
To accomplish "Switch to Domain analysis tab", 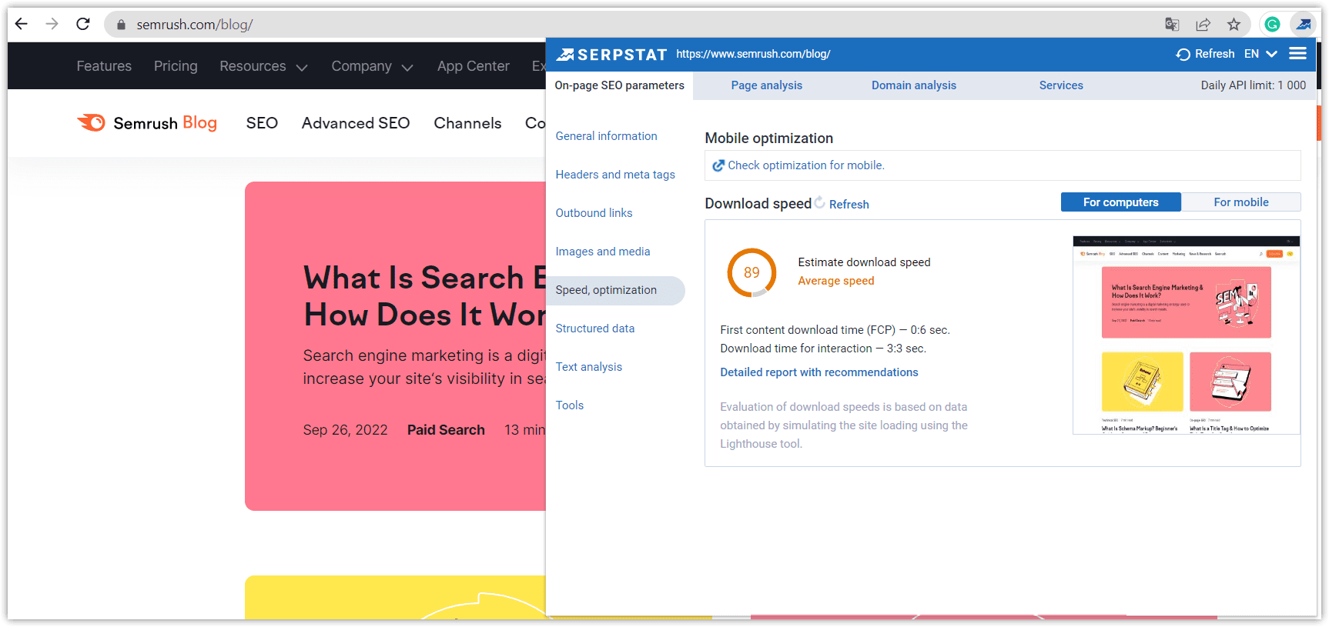I will pyautogui.click(x=913, y=85).
